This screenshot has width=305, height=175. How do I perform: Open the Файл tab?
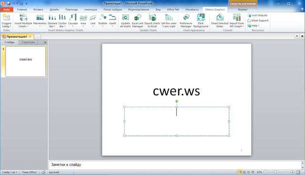click(7, 10)
